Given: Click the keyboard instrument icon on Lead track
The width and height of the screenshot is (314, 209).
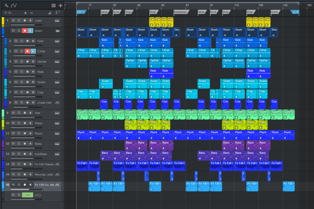Looking at the screenshot, I should tap(57, 21).
